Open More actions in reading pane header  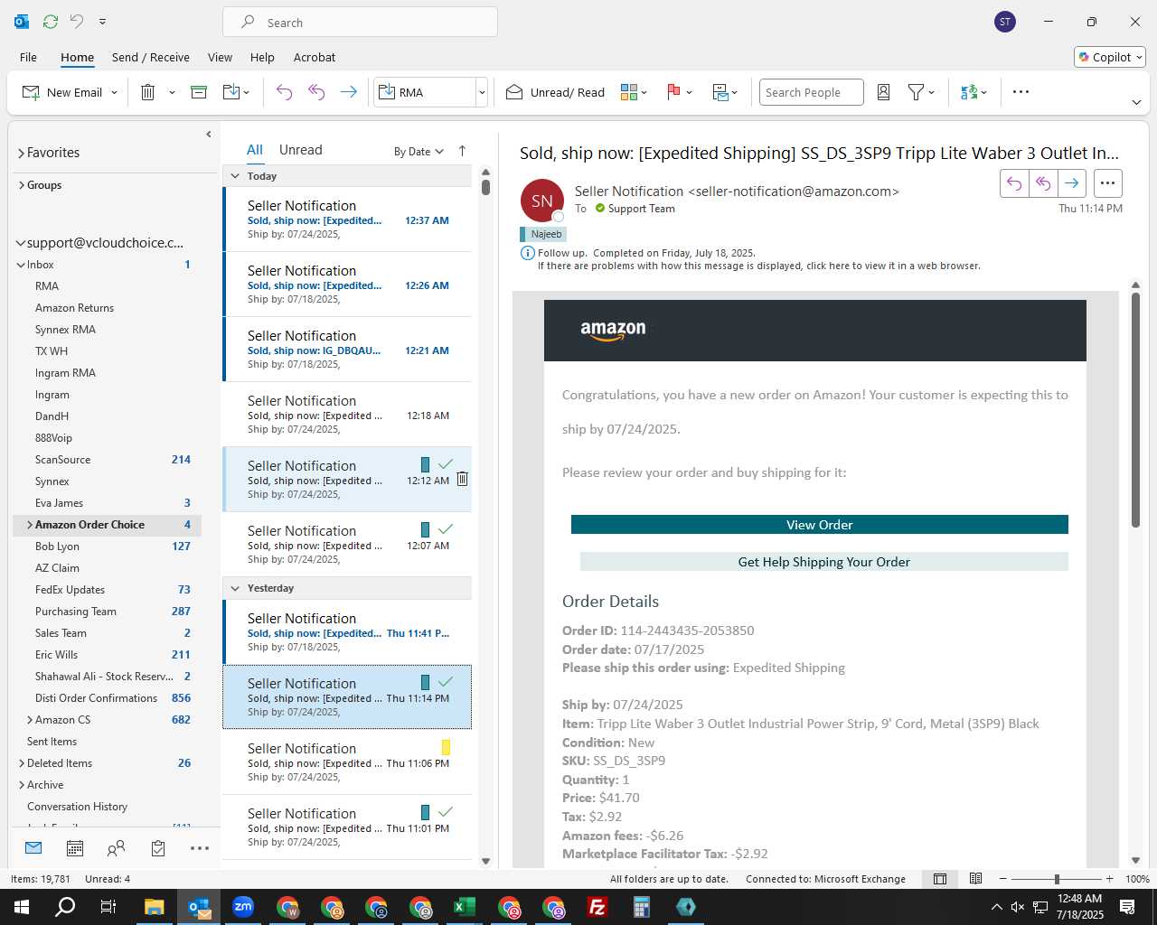click(1107, 183)
